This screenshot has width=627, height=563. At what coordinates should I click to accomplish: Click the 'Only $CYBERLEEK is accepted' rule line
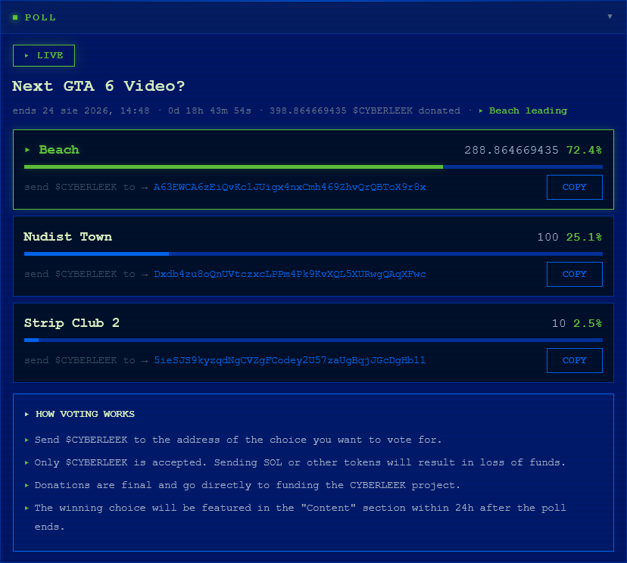(x=300, y=462)
